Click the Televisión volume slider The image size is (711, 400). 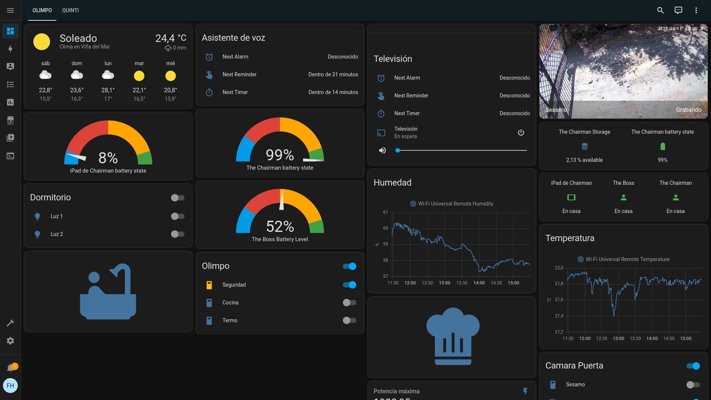click(x=462, y=150)
